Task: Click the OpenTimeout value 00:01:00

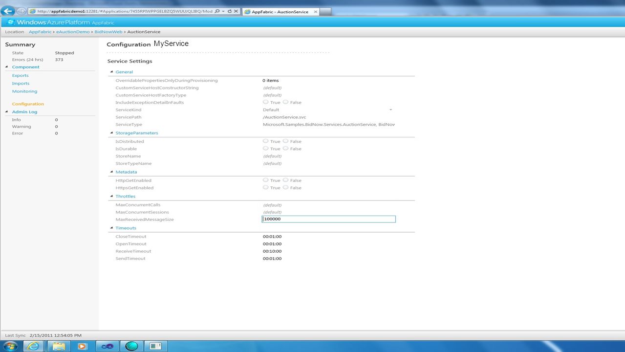Action: coord(272,244)
